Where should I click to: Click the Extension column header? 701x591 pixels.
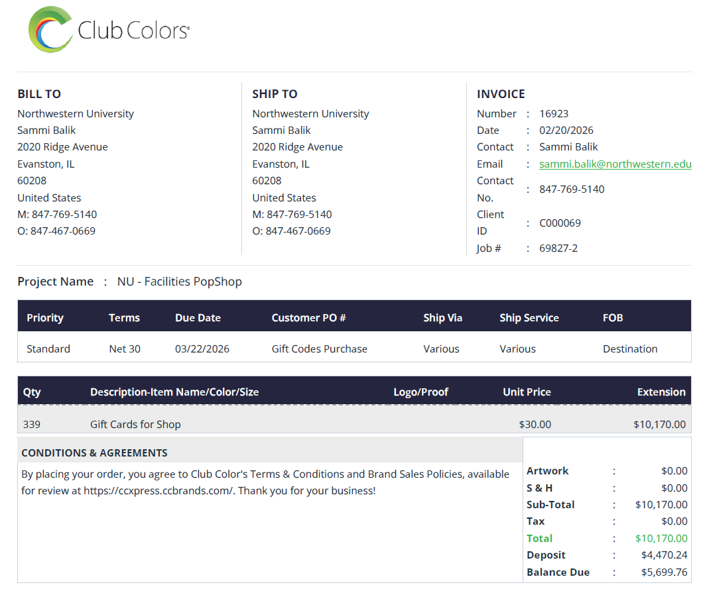click(661, 392)
